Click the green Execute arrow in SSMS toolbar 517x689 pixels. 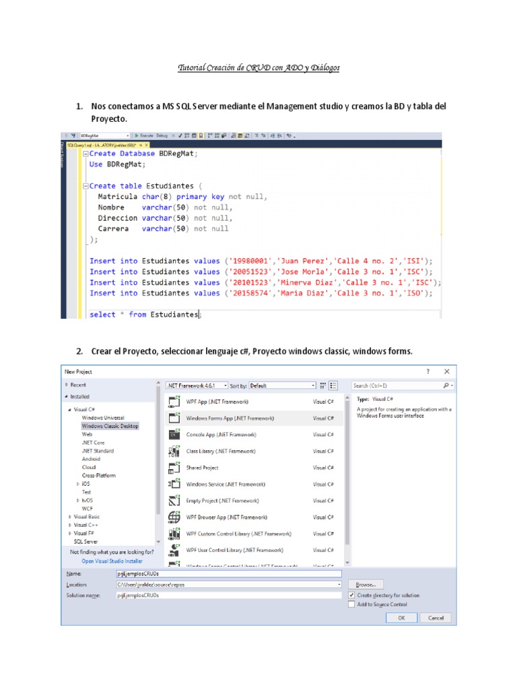tap(137, 136)
